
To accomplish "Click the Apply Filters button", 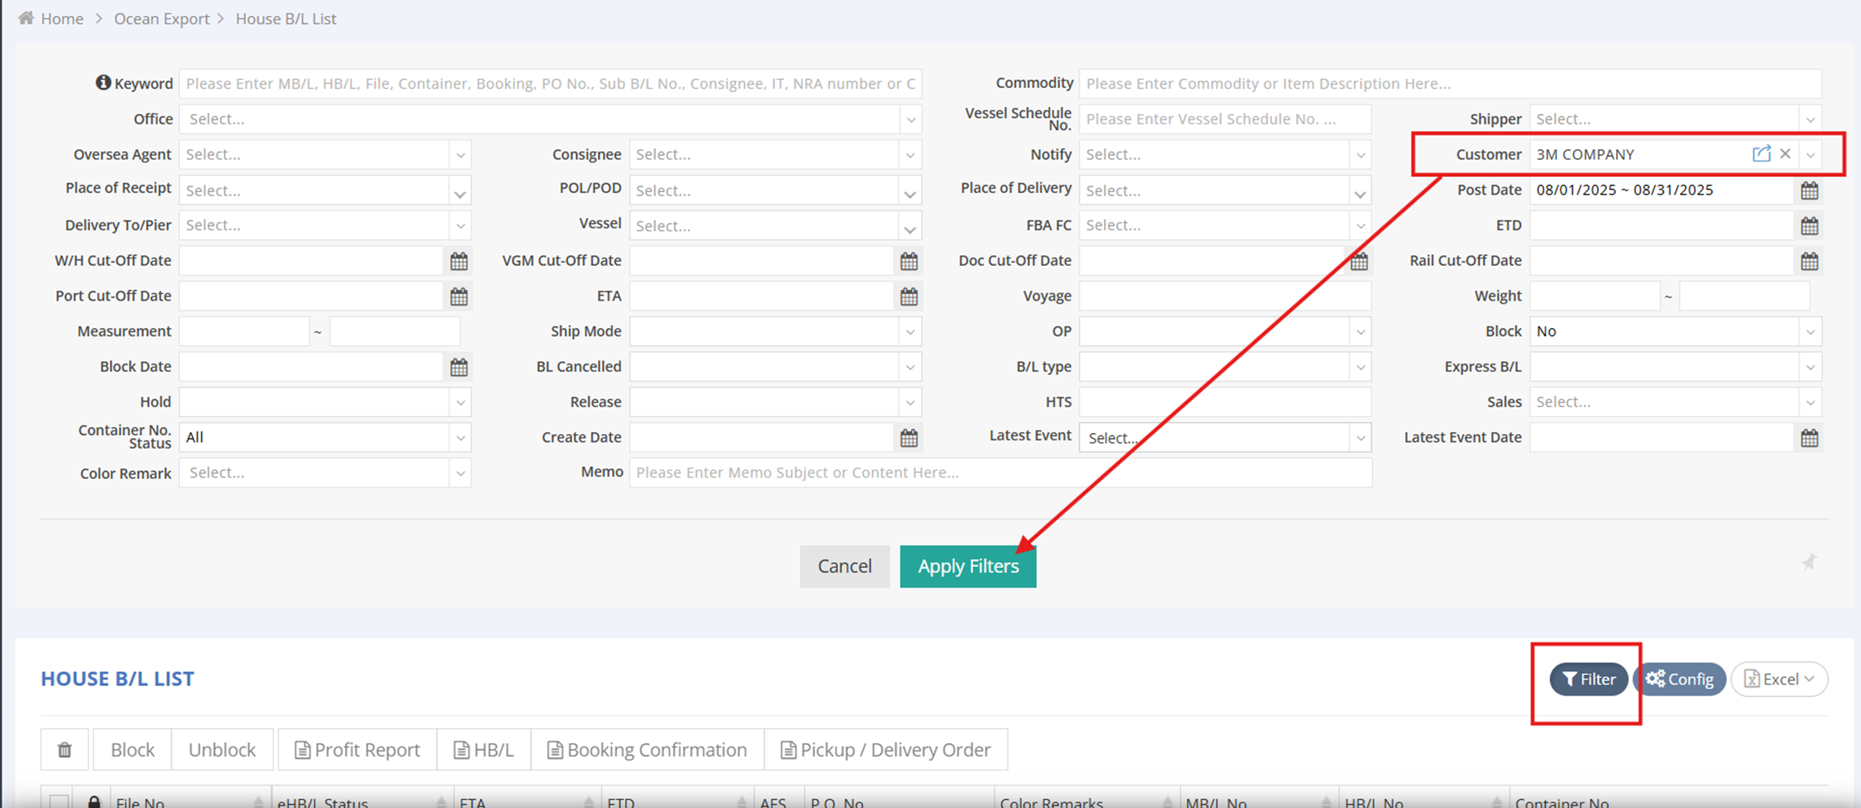I will [x=967, y=566].
